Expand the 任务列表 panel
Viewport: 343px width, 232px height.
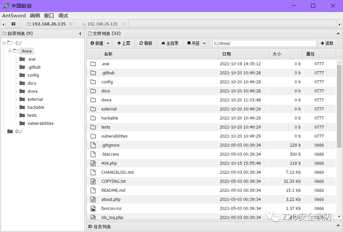pos(338,225)
